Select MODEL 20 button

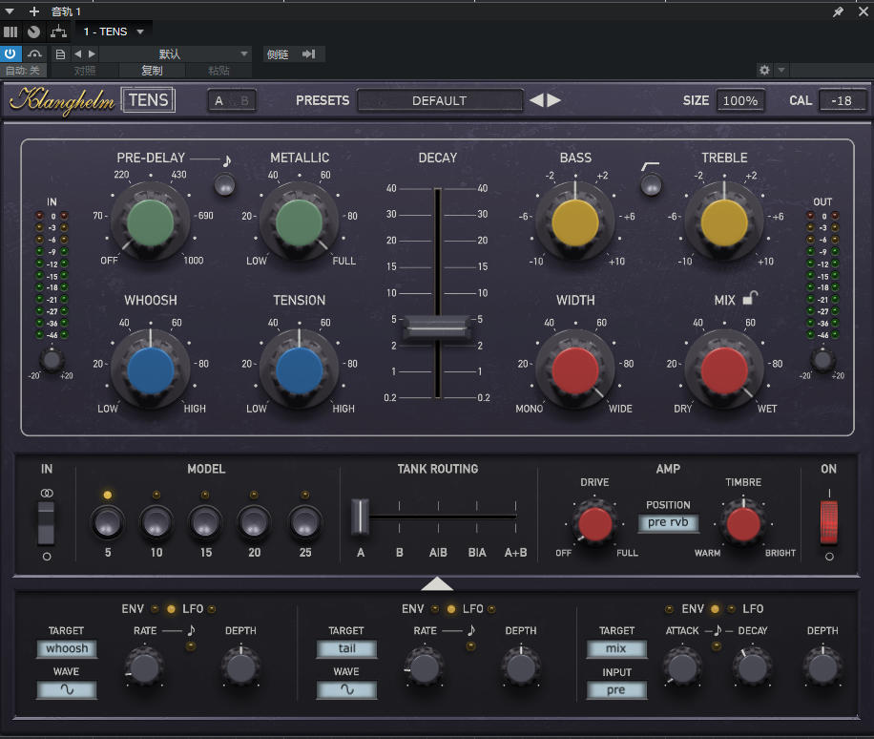pos(254,522)
